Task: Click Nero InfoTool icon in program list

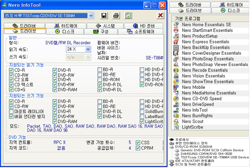Action: click(x=176, y=110)
